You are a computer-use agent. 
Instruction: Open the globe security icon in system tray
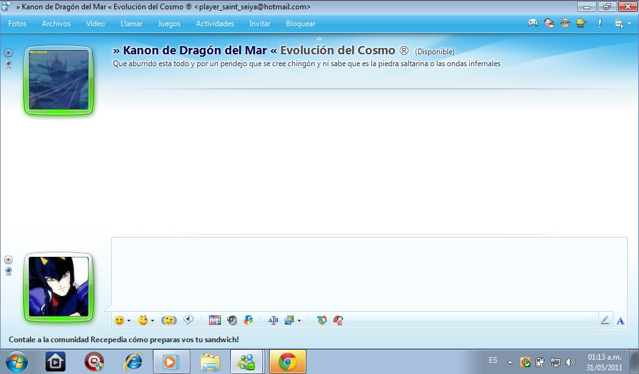525,362
